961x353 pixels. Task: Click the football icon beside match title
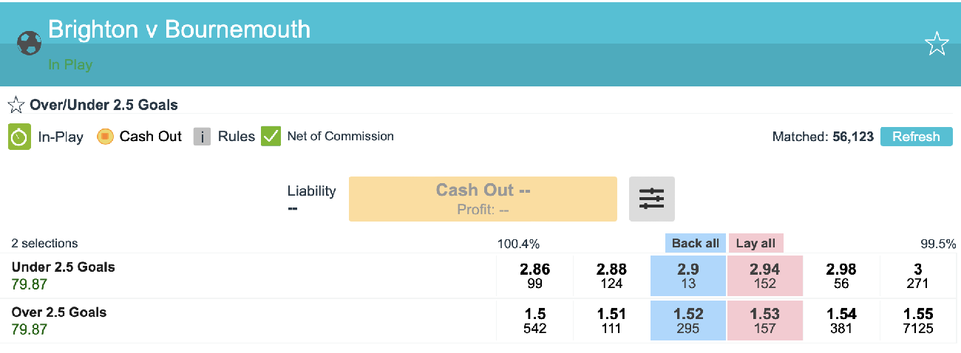[x=29, y=44]
